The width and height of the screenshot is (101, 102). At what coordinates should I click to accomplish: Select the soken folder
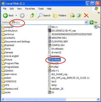pos(6,78)
